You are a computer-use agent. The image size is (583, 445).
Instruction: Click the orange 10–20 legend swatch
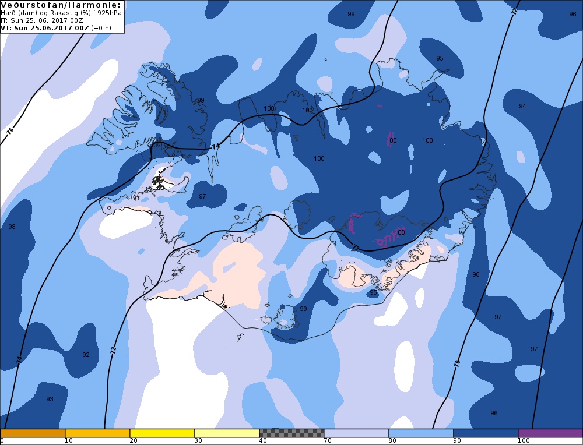pos(97,433)
